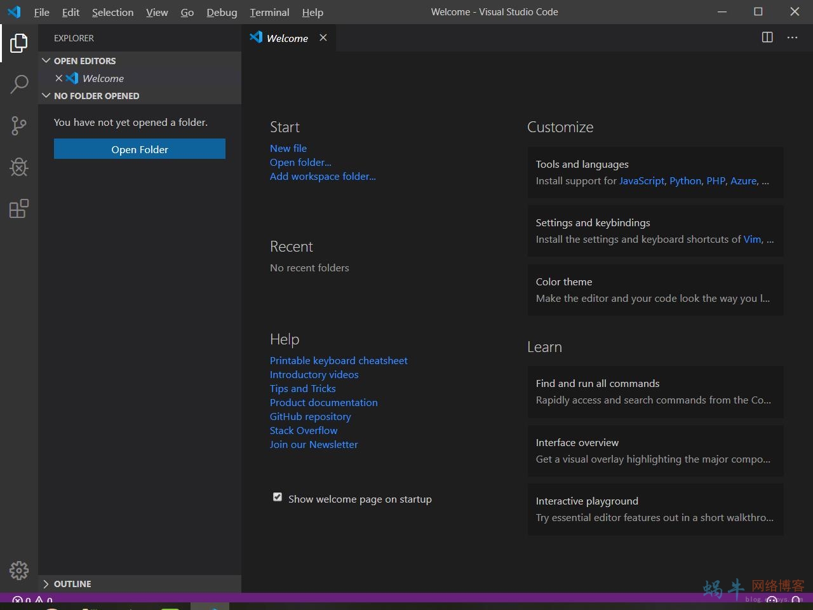Open Tips and Tricks link
This screenshot has width=813, height=610.
(x=303, y=388)
